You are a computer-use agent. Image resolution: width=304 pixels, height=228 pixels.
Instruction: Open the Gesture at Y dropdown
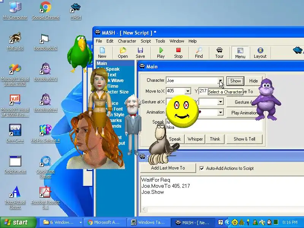coord(220,101)
